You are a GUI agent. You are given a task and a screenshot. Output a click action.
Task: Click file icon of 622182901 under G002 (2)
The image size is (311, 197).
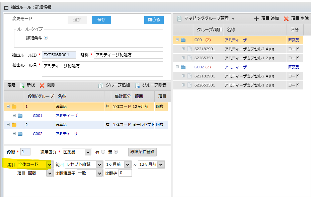click(189, 76)
